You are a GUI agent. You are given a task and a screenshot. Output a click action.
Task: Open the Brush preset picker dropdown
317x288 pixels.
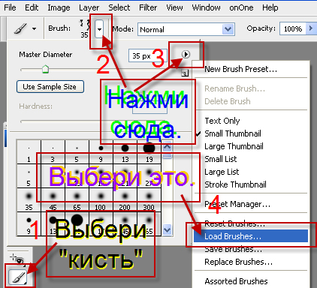pyautogui.click(x=99, y=28)
